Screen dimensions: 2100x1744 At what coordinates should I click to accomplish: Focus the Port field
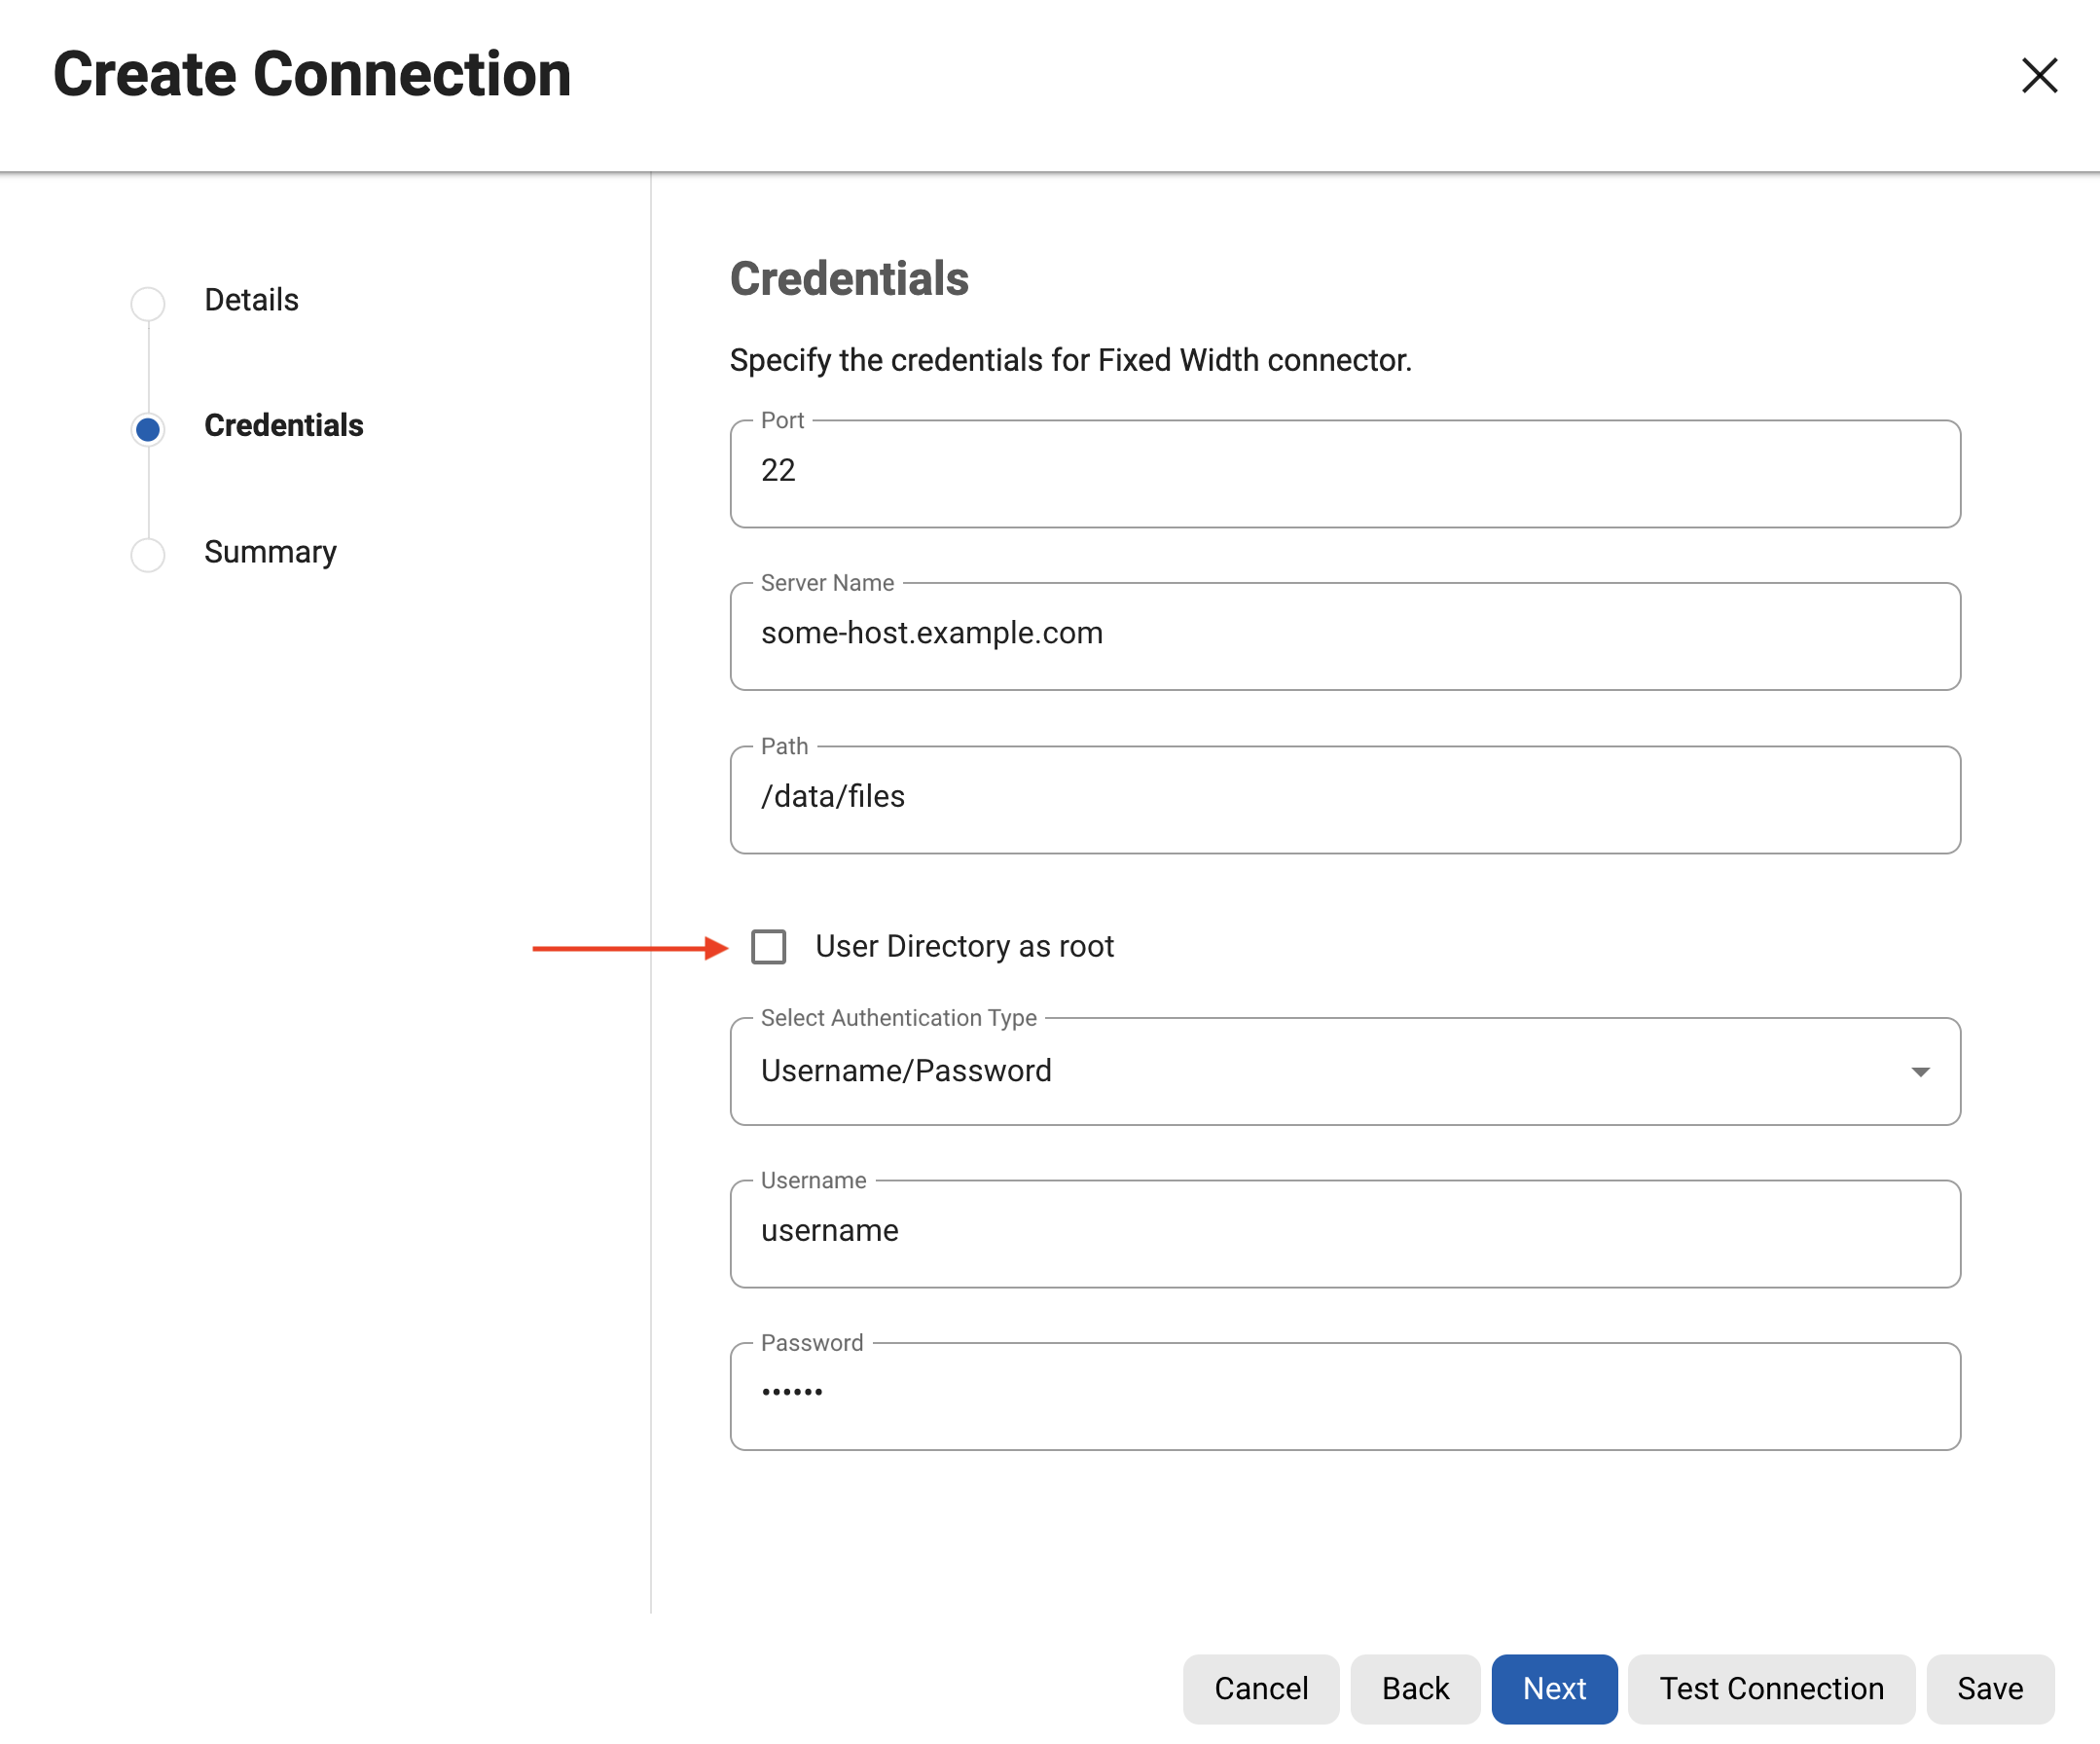[x=1344, y=472]
